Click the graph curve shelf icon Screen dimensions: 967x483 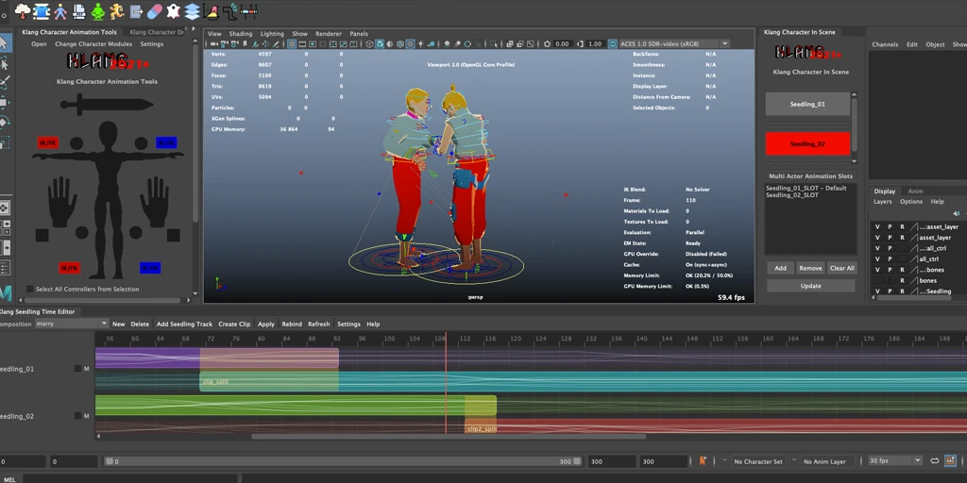211,10
